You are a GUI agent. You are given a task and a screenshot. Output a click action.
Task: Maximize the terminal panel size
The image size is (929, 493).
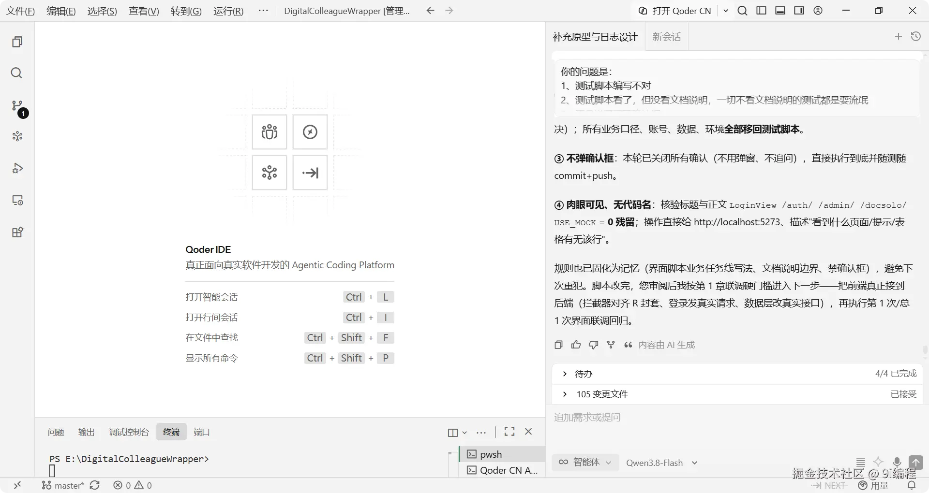pyautogui.click(x=509, y=432)
